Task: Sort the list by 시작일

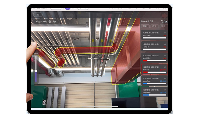Action: coord(154,26)
